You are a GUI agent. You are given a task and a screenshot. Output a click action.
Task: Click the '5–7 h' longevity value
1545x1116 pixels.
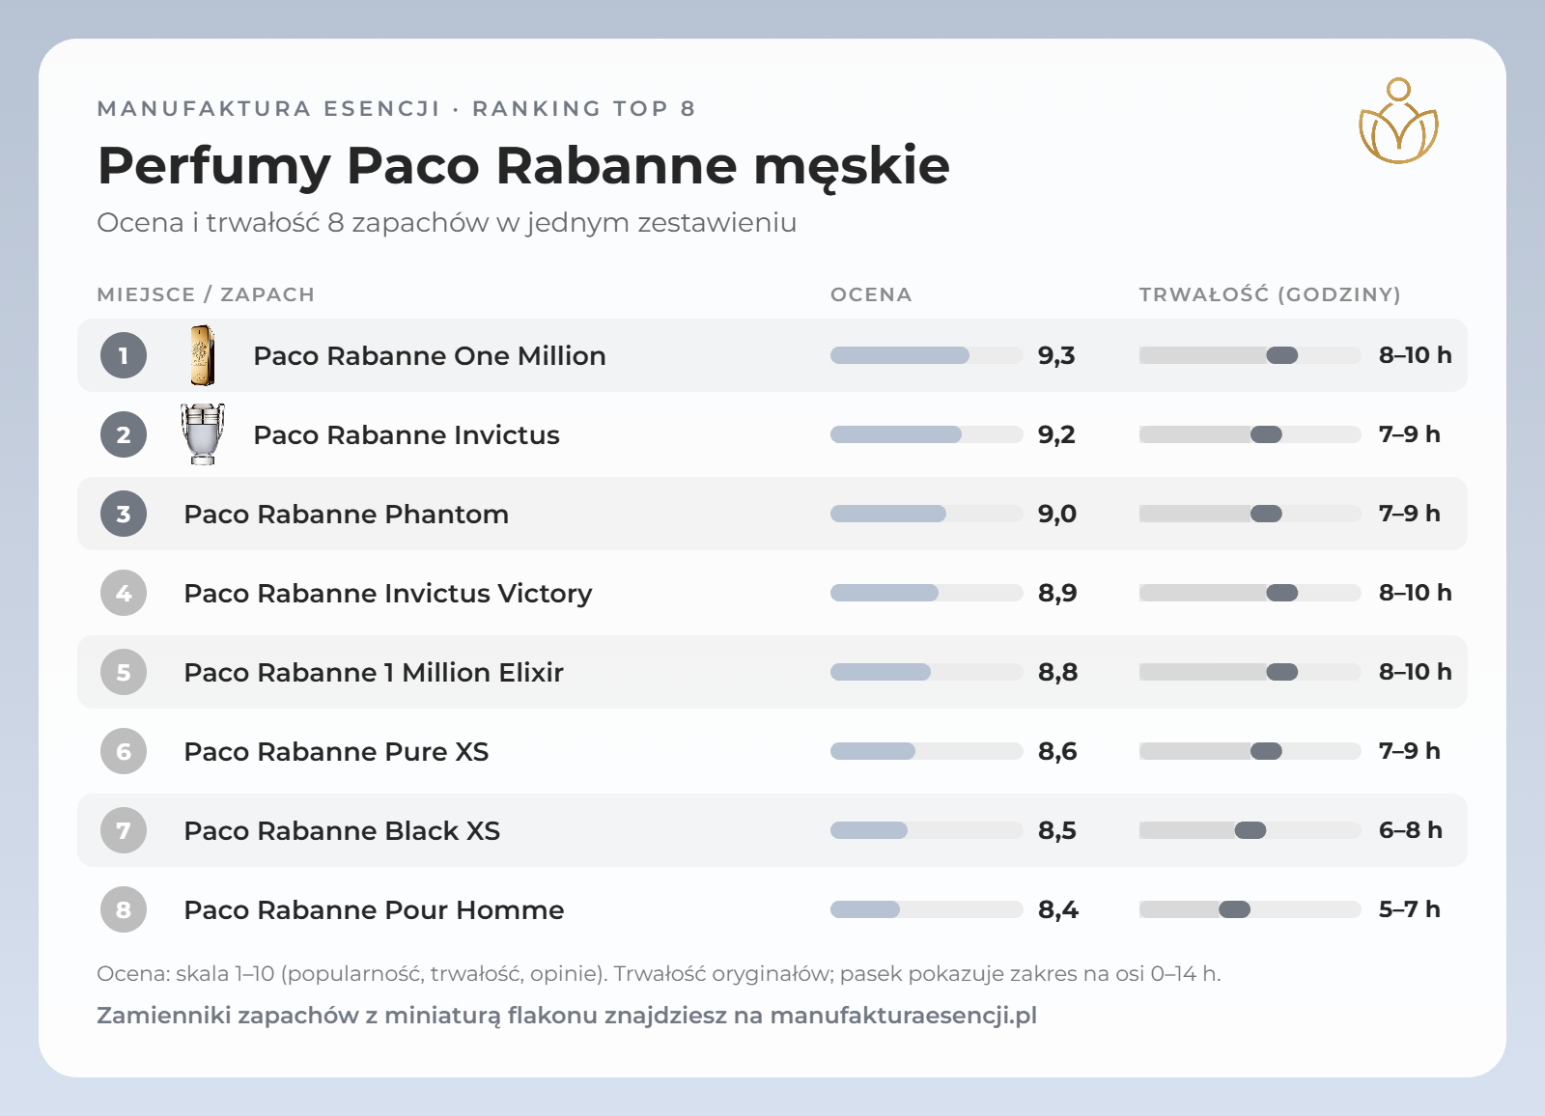tap(1410, 909)
